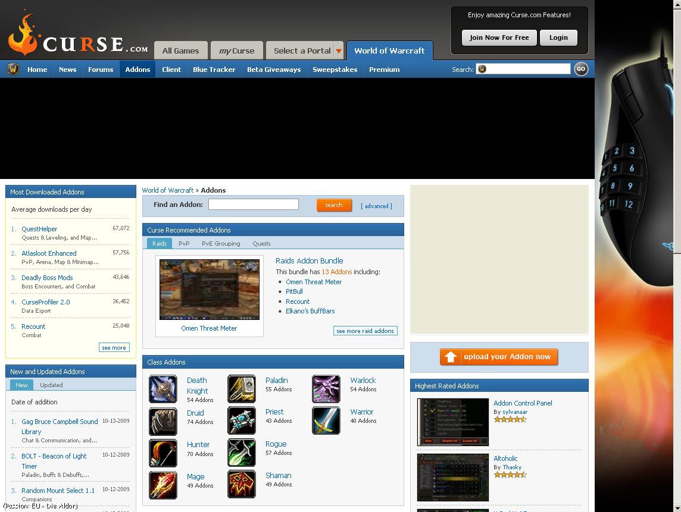Select the New addons tab
This screenshot has height=512, width=681.
(21, 385)
